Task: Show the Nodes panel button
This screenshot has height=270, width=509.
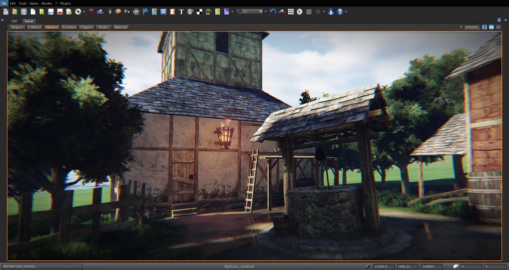Action: click(x=103, y=27)
